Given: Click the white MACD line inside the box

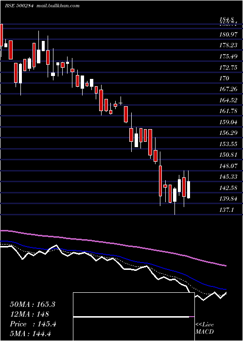Looking at the screenshot, I should pos(131,317).
